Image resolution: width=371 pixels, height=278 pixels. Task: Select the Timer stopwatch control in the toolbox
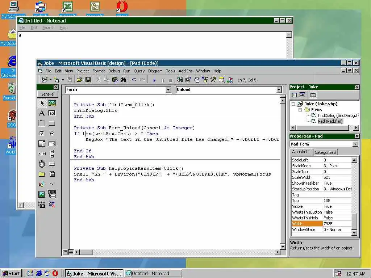click(42, 164)
